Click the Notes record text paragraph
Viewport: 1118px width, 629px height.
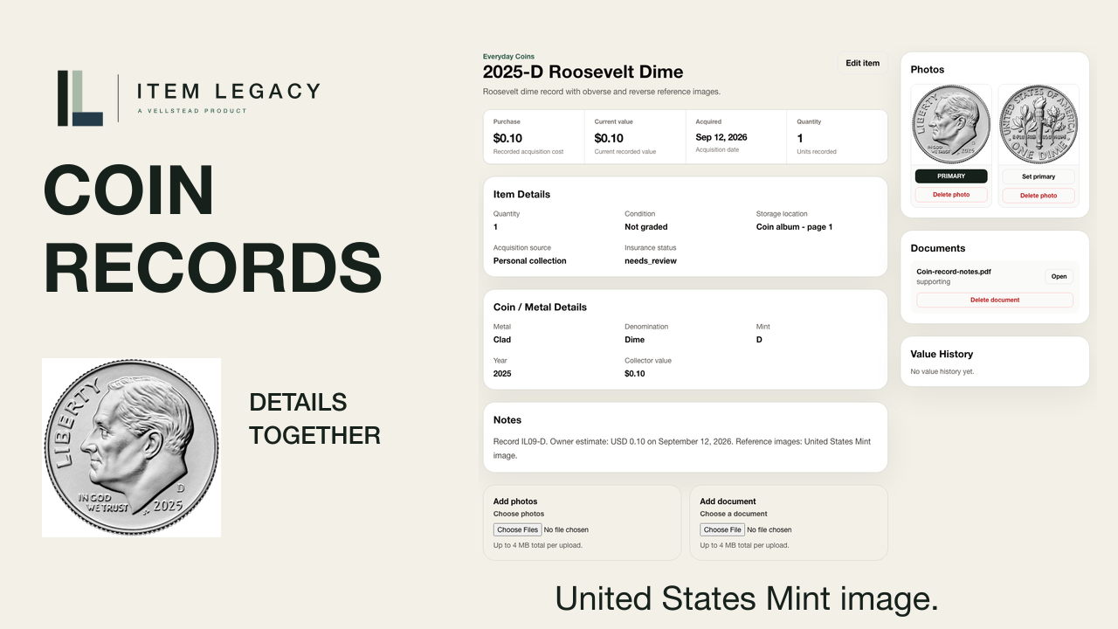coord(682,448)
